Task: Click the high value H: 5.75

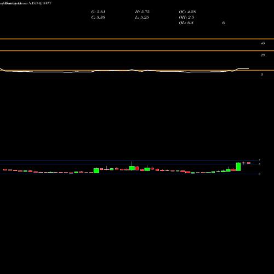Action: (142, 12)
